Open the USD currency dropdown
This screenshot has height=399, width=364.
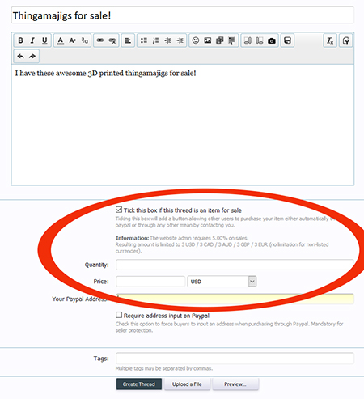pos(222,282)
